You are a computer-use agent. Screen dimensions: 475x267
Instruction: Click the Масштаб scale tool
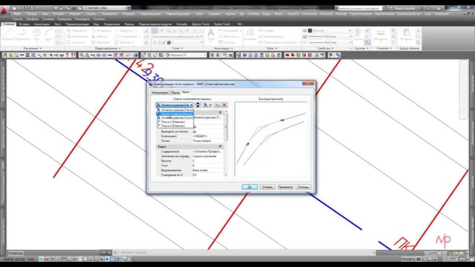(x=101, y=42)
